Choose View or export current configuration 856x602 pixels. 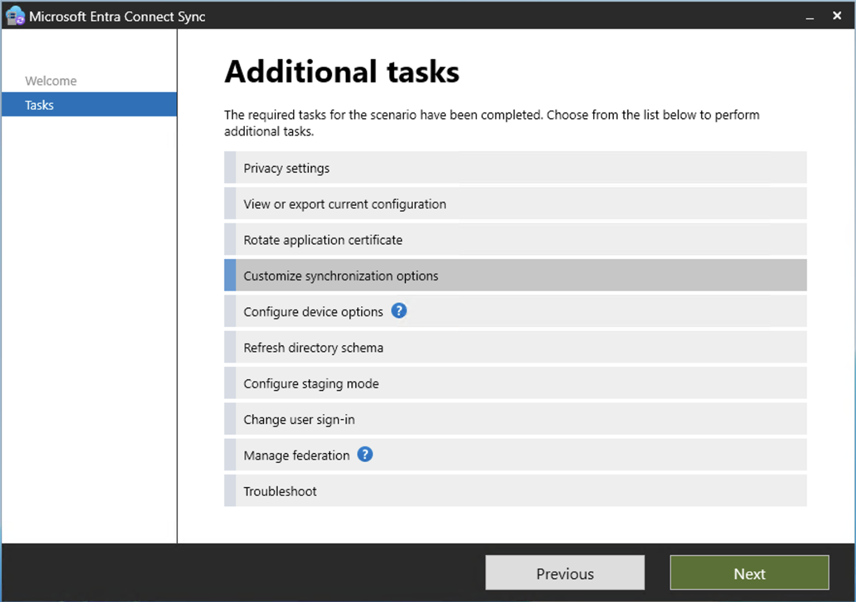click(515, 204)
